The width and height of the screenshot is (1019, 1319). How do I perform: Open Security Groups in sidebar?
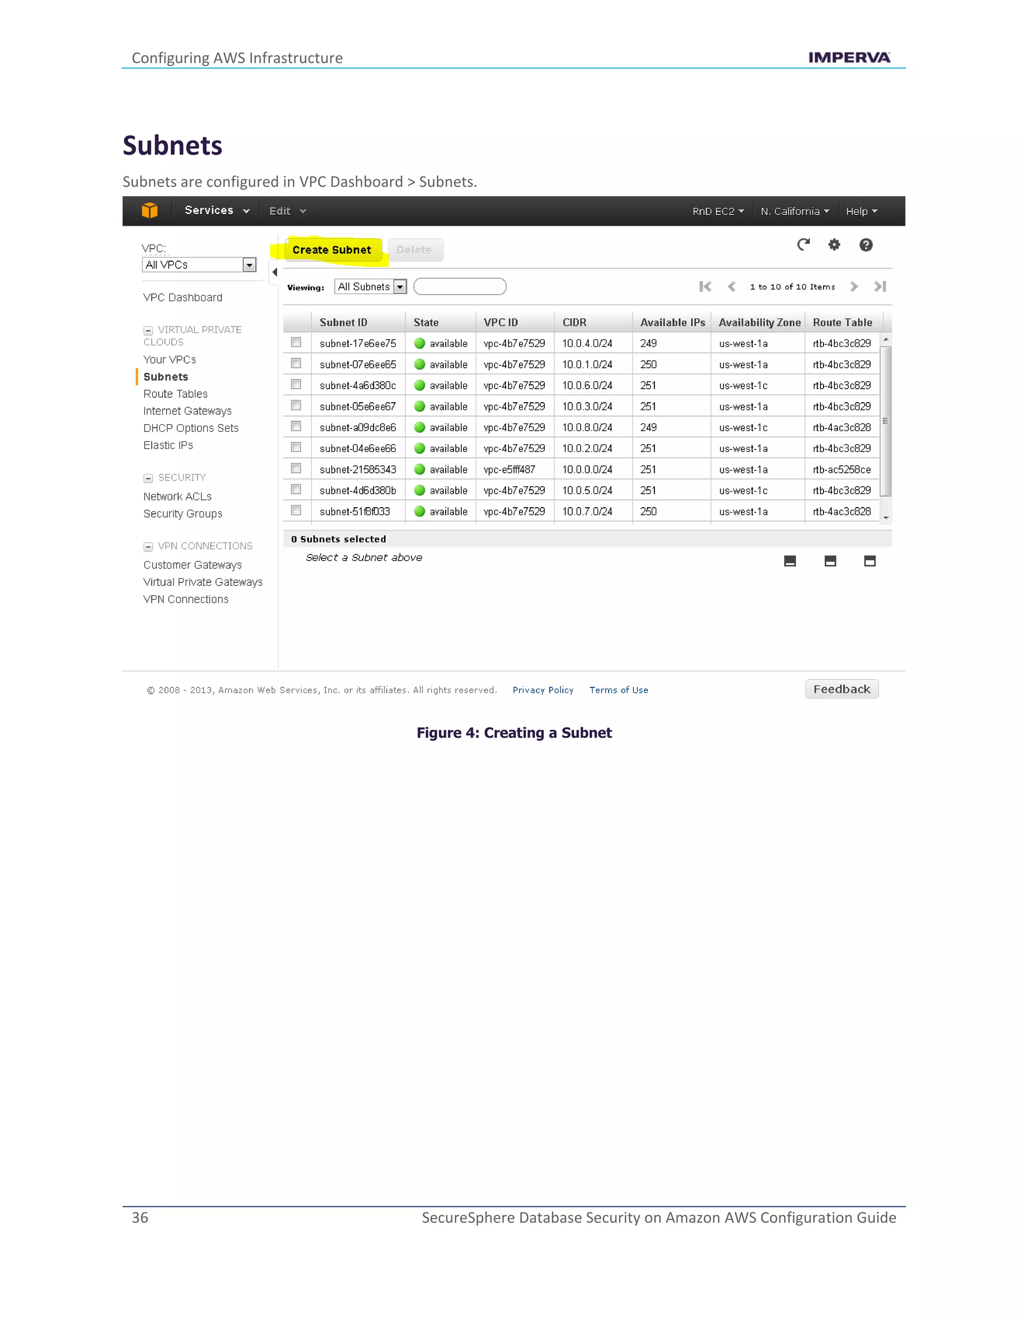point(183,514)
